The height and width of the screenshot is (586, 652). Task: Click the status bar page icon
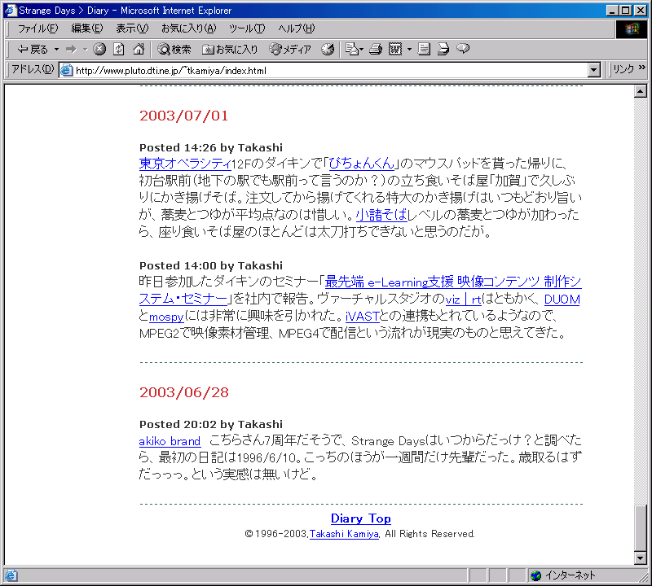coord(11,575)
